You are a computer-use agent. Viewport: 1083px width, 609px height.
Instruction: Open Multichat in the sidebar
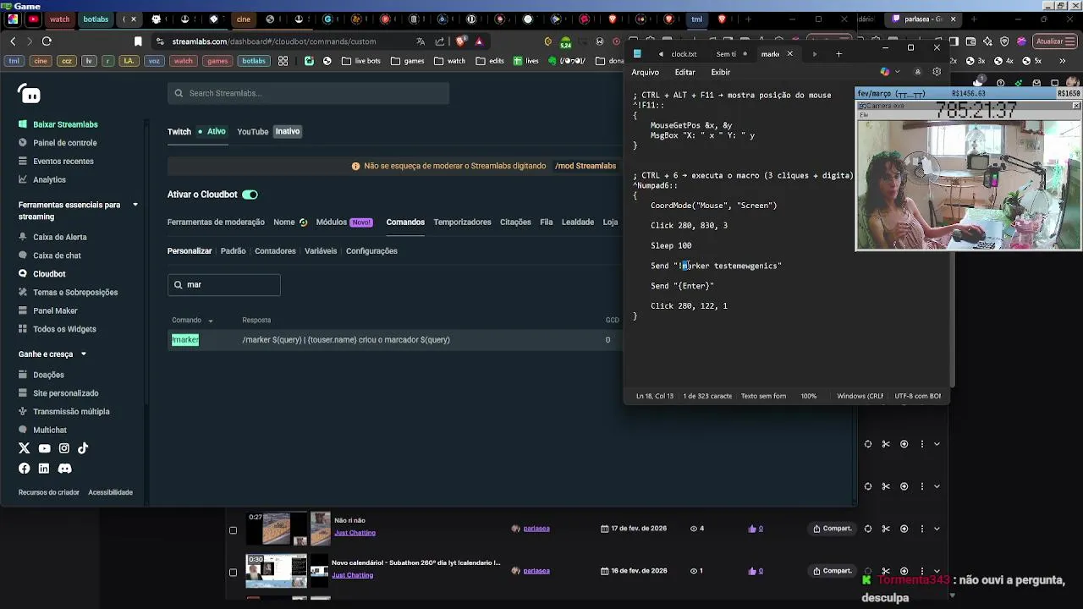[x=49, y=430]
